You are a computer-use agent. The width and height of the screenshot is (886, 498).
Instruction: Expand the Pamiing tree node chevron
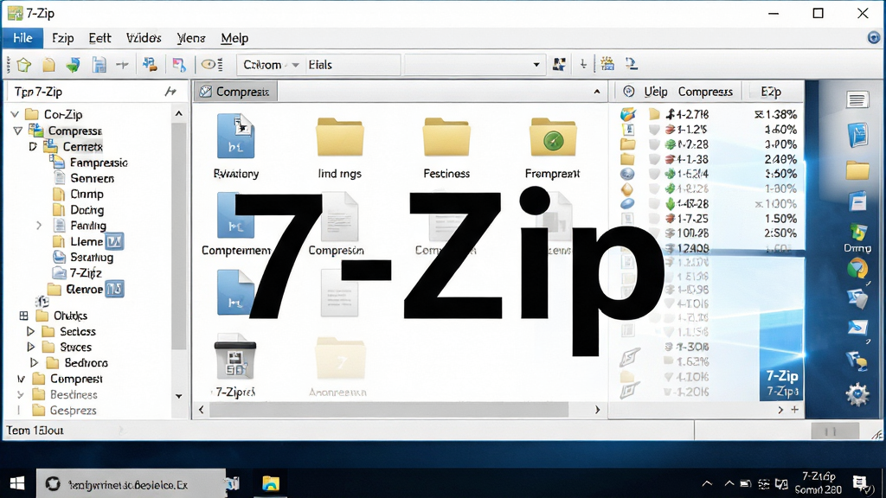click(x=39, y=226)
